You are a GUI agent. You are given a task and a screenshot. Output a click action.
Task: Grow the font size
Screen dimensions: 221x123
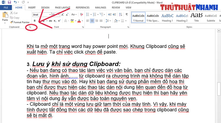[x=62, y=14]
